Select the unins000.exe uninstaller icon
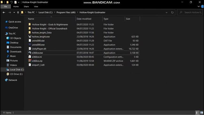The height and width of the screenshot is (115, 204). (30, 45)
